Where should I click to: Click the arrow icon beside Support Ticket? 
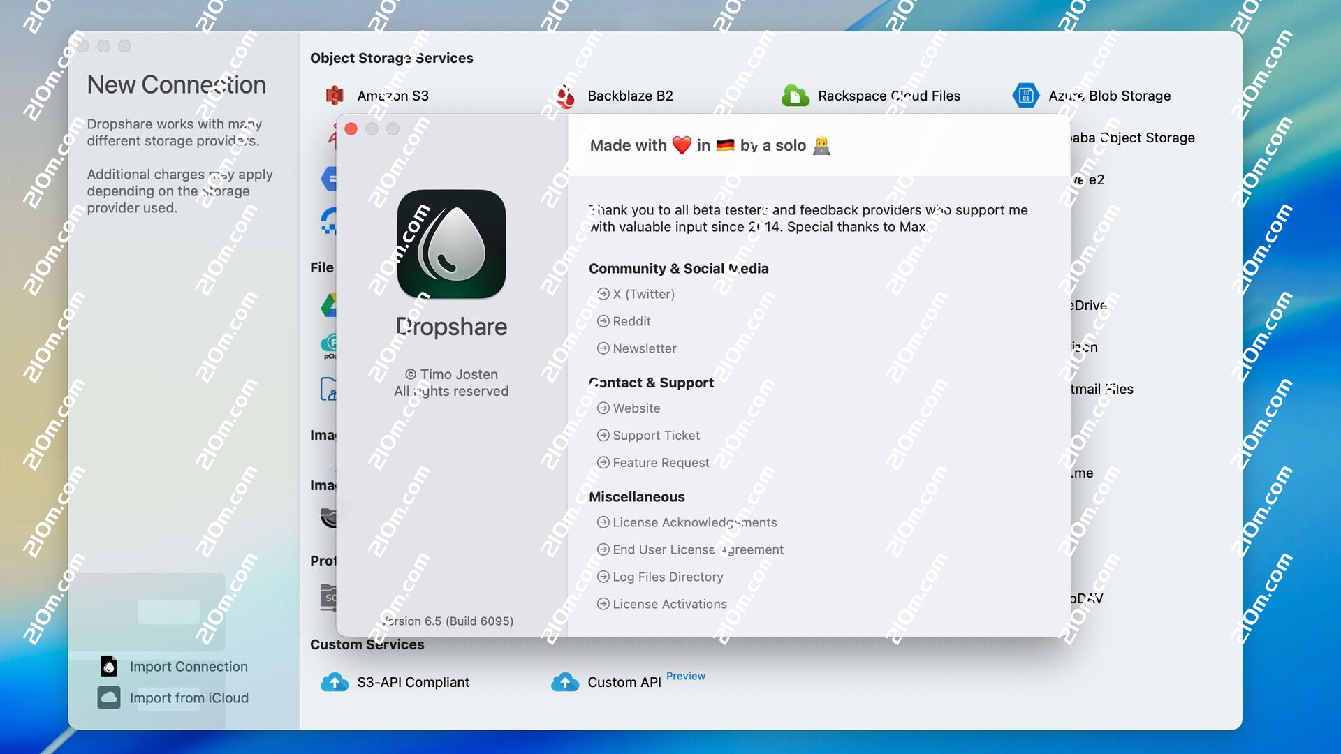pyautogui.click(x=603, y=435)
